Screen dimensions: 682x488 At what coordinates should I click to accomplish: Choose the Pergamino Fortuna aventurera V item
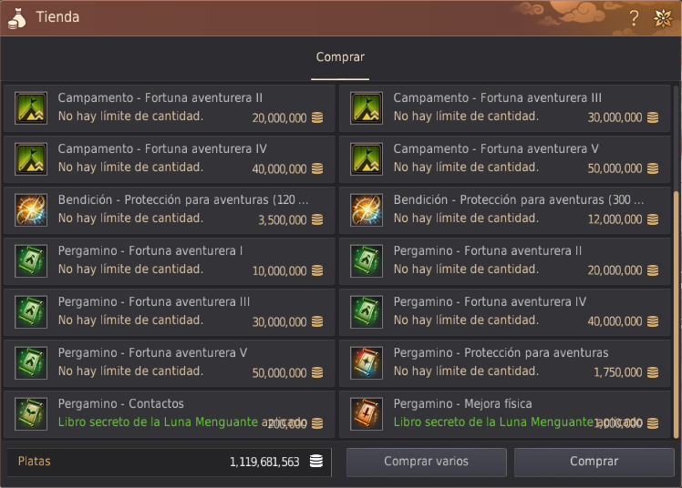click(170, 363)
